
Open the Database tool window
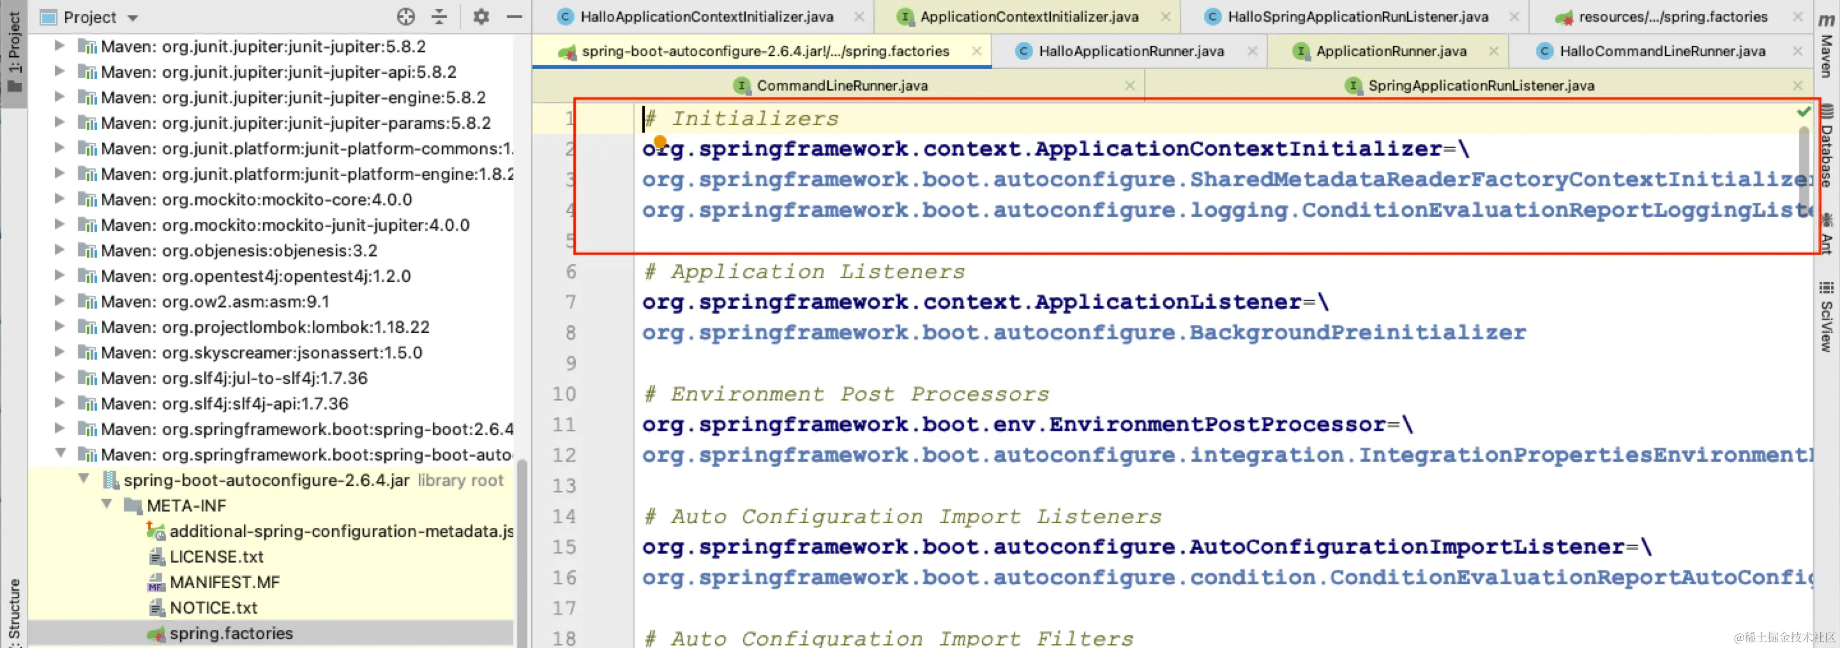coord(1827,146)
